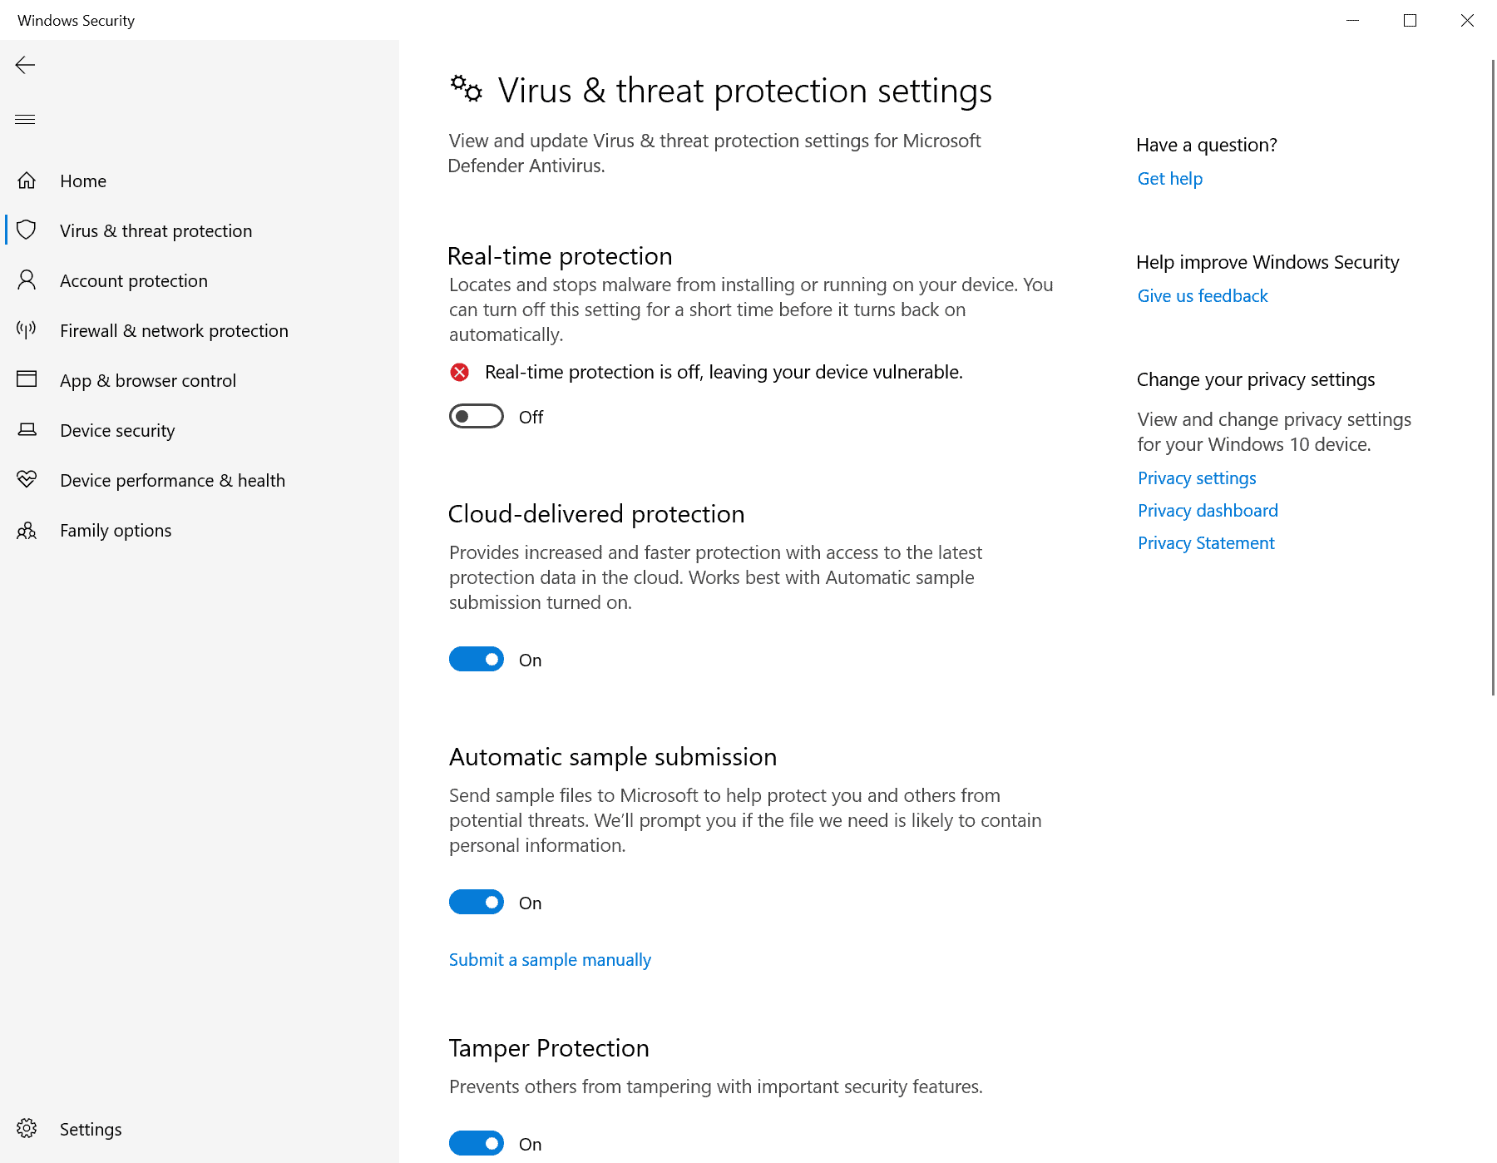
Task: Select Family options in the sidebar
Action: coord(115,530)
